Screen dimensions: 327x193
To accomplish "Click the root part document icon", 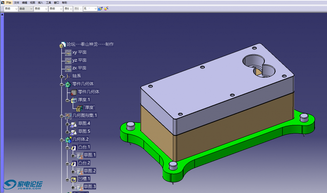I will 63,45.
